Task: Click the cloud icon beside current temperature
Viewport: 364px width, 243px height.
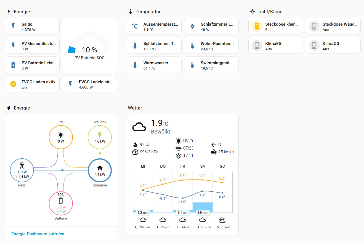Action: click(x=139, y=127)
